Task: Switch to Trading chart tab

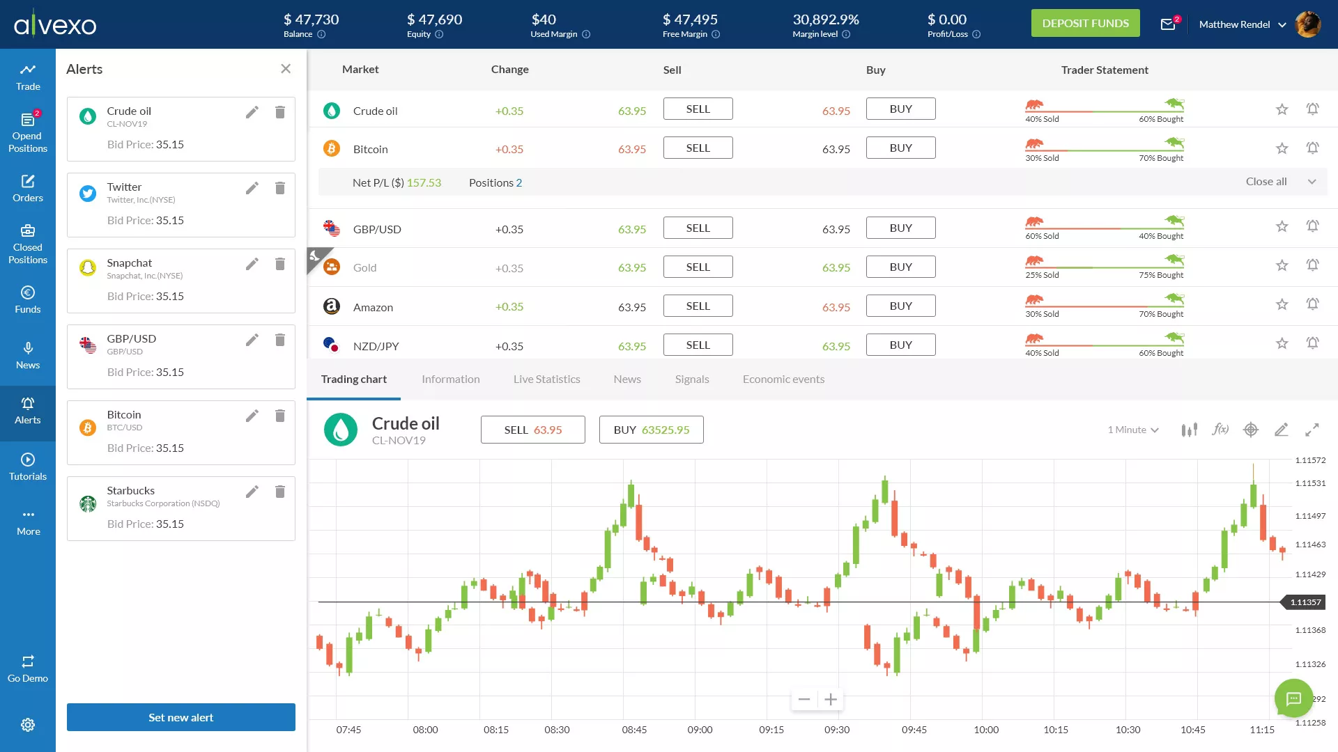Action: 354,379
